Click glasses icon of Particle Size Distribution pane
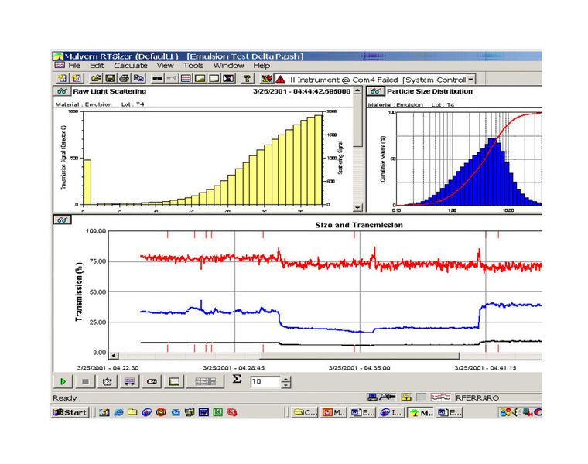This screenshot has width=588, height=464. [375, 91]
